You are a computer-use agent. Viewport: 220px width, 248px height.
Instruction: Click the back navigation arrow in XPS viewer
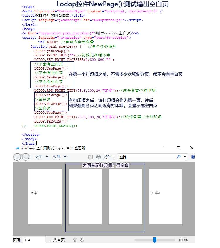coord(17,157)
